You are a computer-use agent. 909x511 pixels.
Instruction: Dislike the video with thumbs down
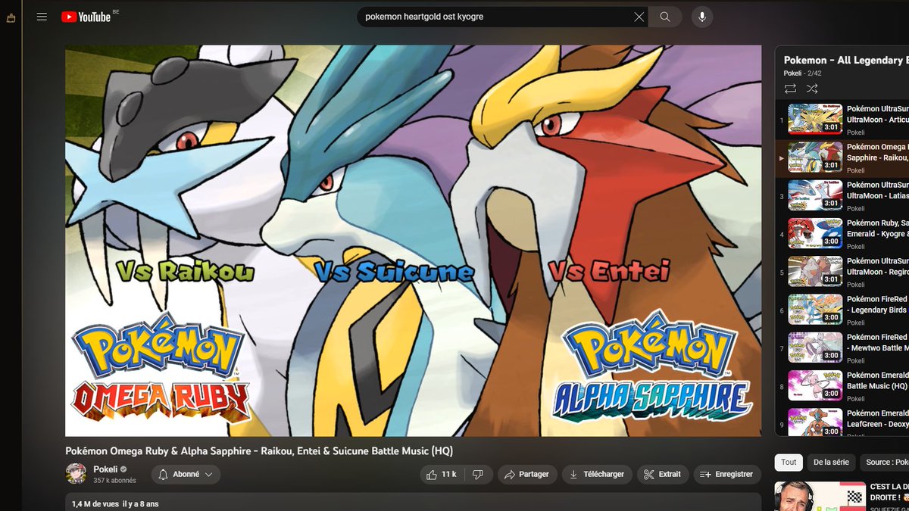pyautogui.click(x=478, y=475)
